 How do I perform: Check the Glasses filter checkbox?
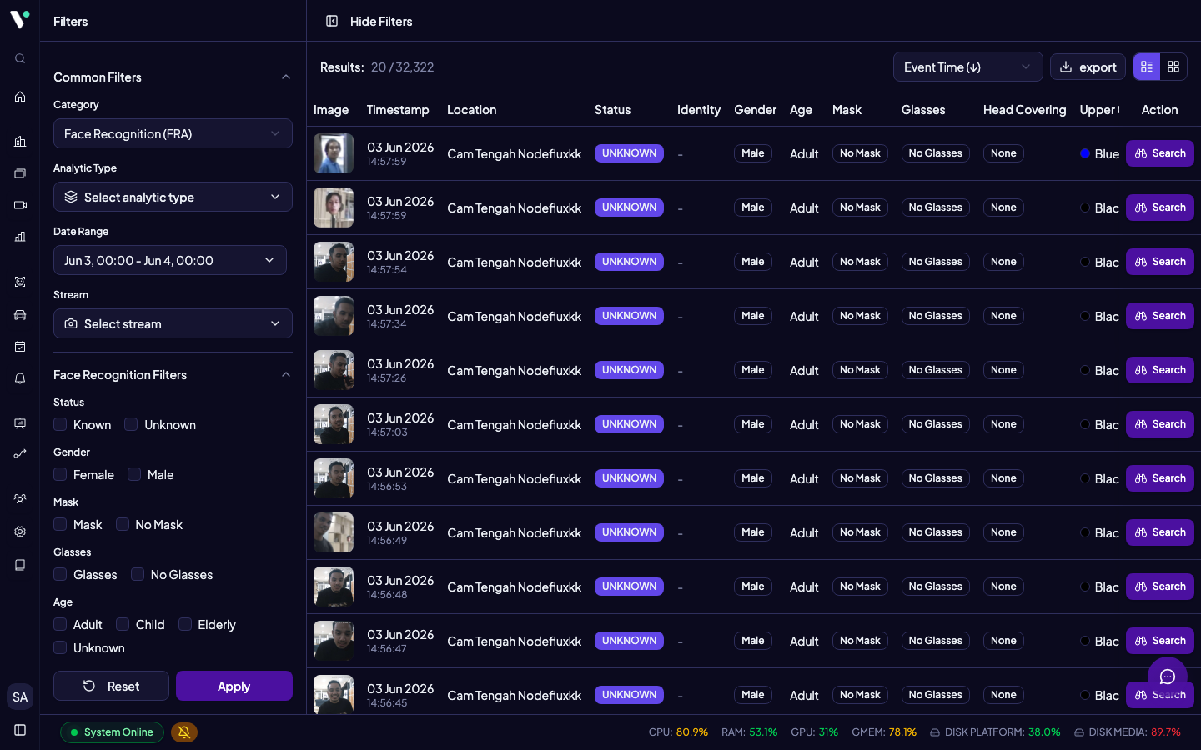(60, 574)
